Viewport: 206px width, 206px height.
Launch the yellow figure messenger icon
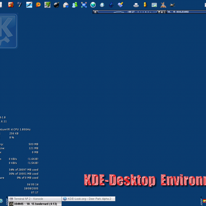click(145, 5)
